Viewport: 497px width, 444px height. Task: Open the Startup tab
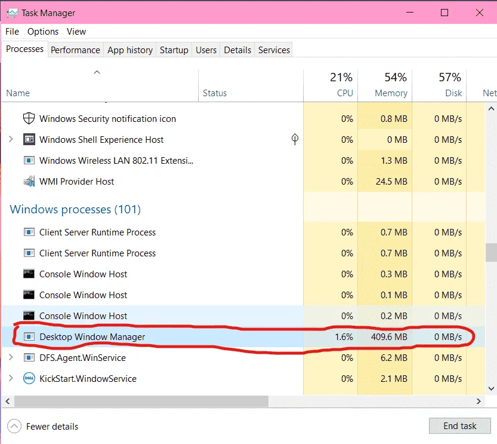tap(174, 50)
